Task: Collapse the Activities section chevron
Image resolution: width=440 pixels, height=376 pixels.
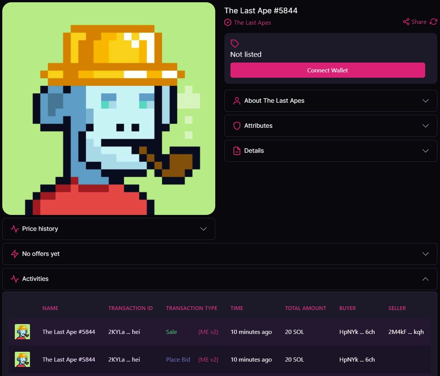Action: (x=426, y=279)
